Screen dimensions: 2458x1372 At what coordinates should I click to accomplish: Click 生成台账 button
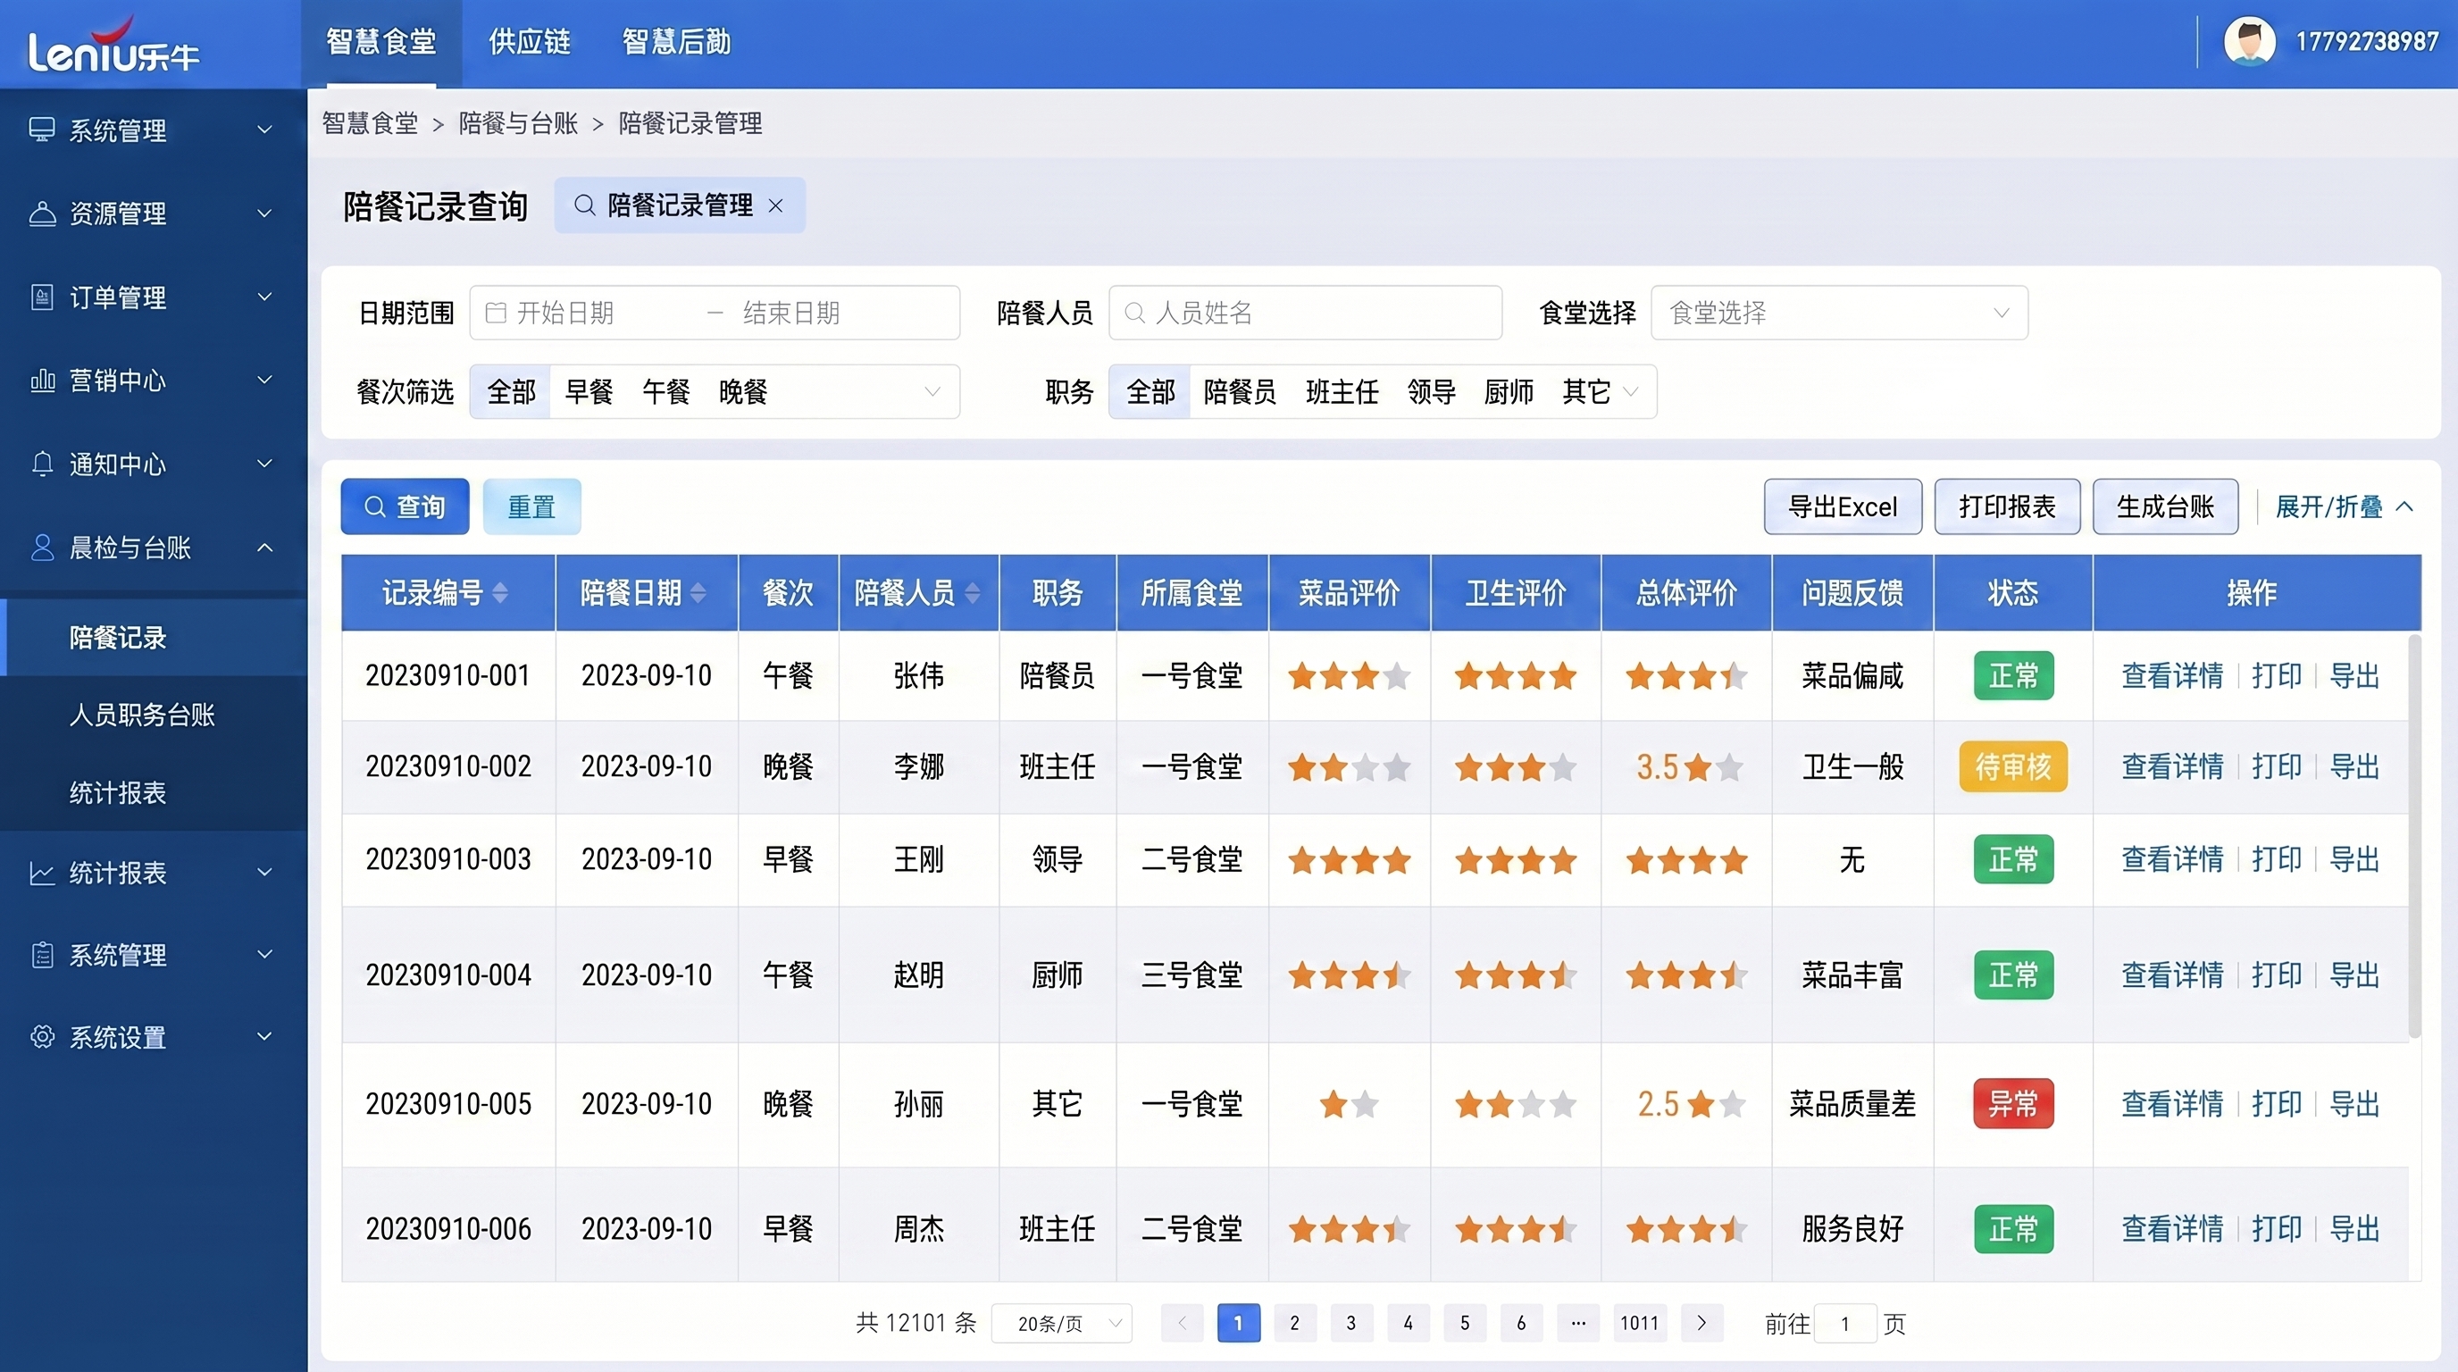click(2165, 506)
